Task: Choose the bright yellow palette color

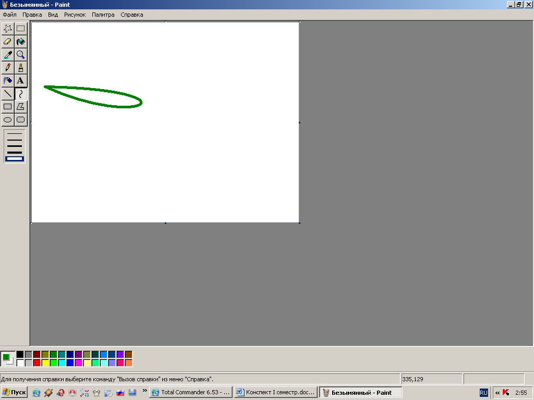Action: 45,363
